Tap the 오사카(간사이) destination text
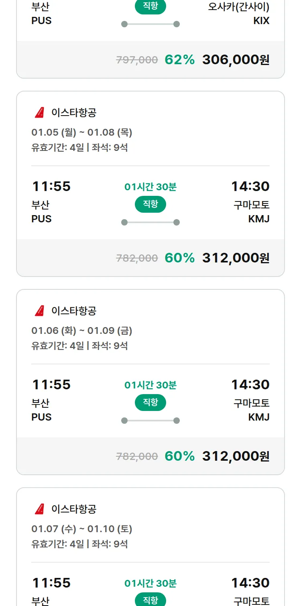The width and height of the screenshot is (301, 606). coord(239,7)
